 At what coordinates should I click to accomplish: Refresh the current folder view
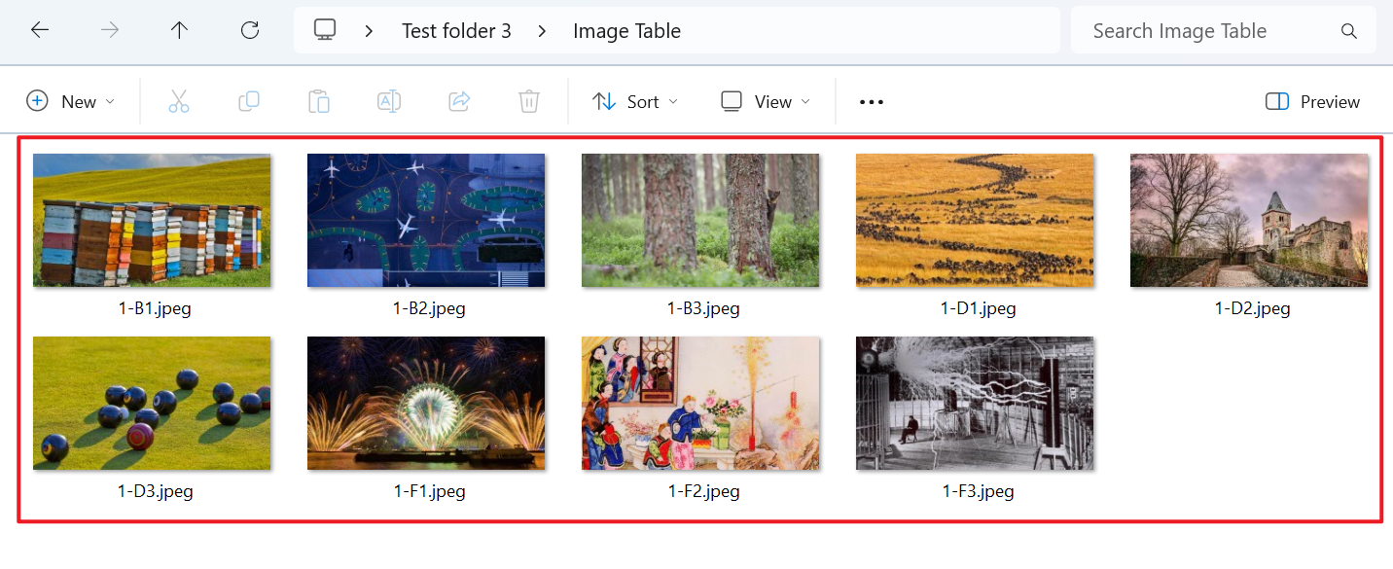click(250, 29)
